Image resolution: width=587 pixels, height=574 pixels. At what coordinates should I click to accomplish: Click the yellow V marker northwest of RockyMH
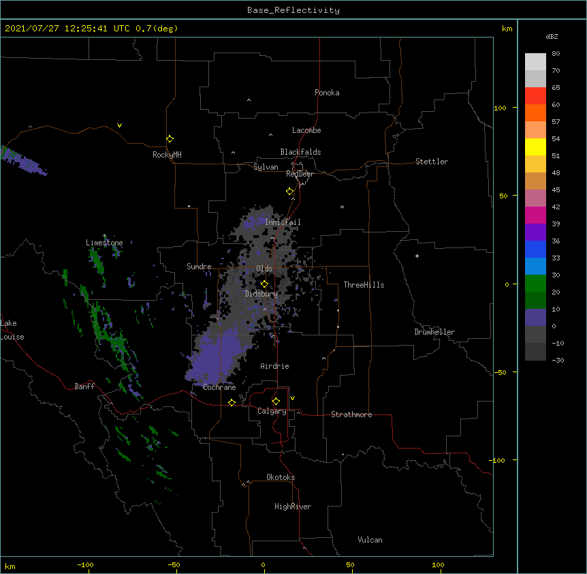pyautogui.click(x=119, y=125)
